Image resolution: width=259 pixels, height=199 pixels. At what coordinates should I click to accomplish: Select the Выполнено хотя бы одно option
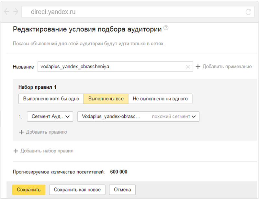coord(51,99)
